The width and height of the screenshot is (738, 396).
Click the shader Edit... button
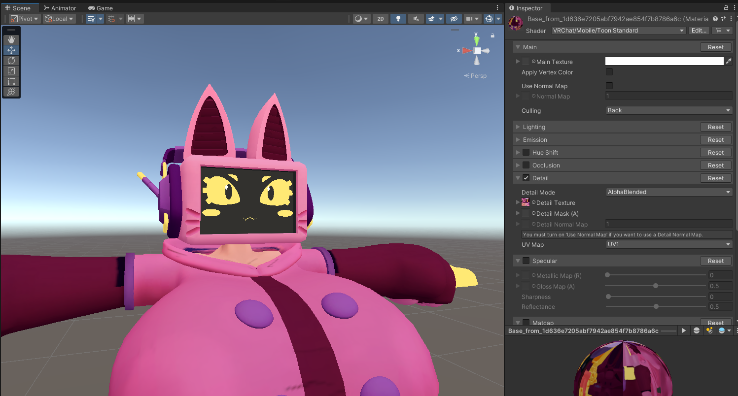[699, 31]
